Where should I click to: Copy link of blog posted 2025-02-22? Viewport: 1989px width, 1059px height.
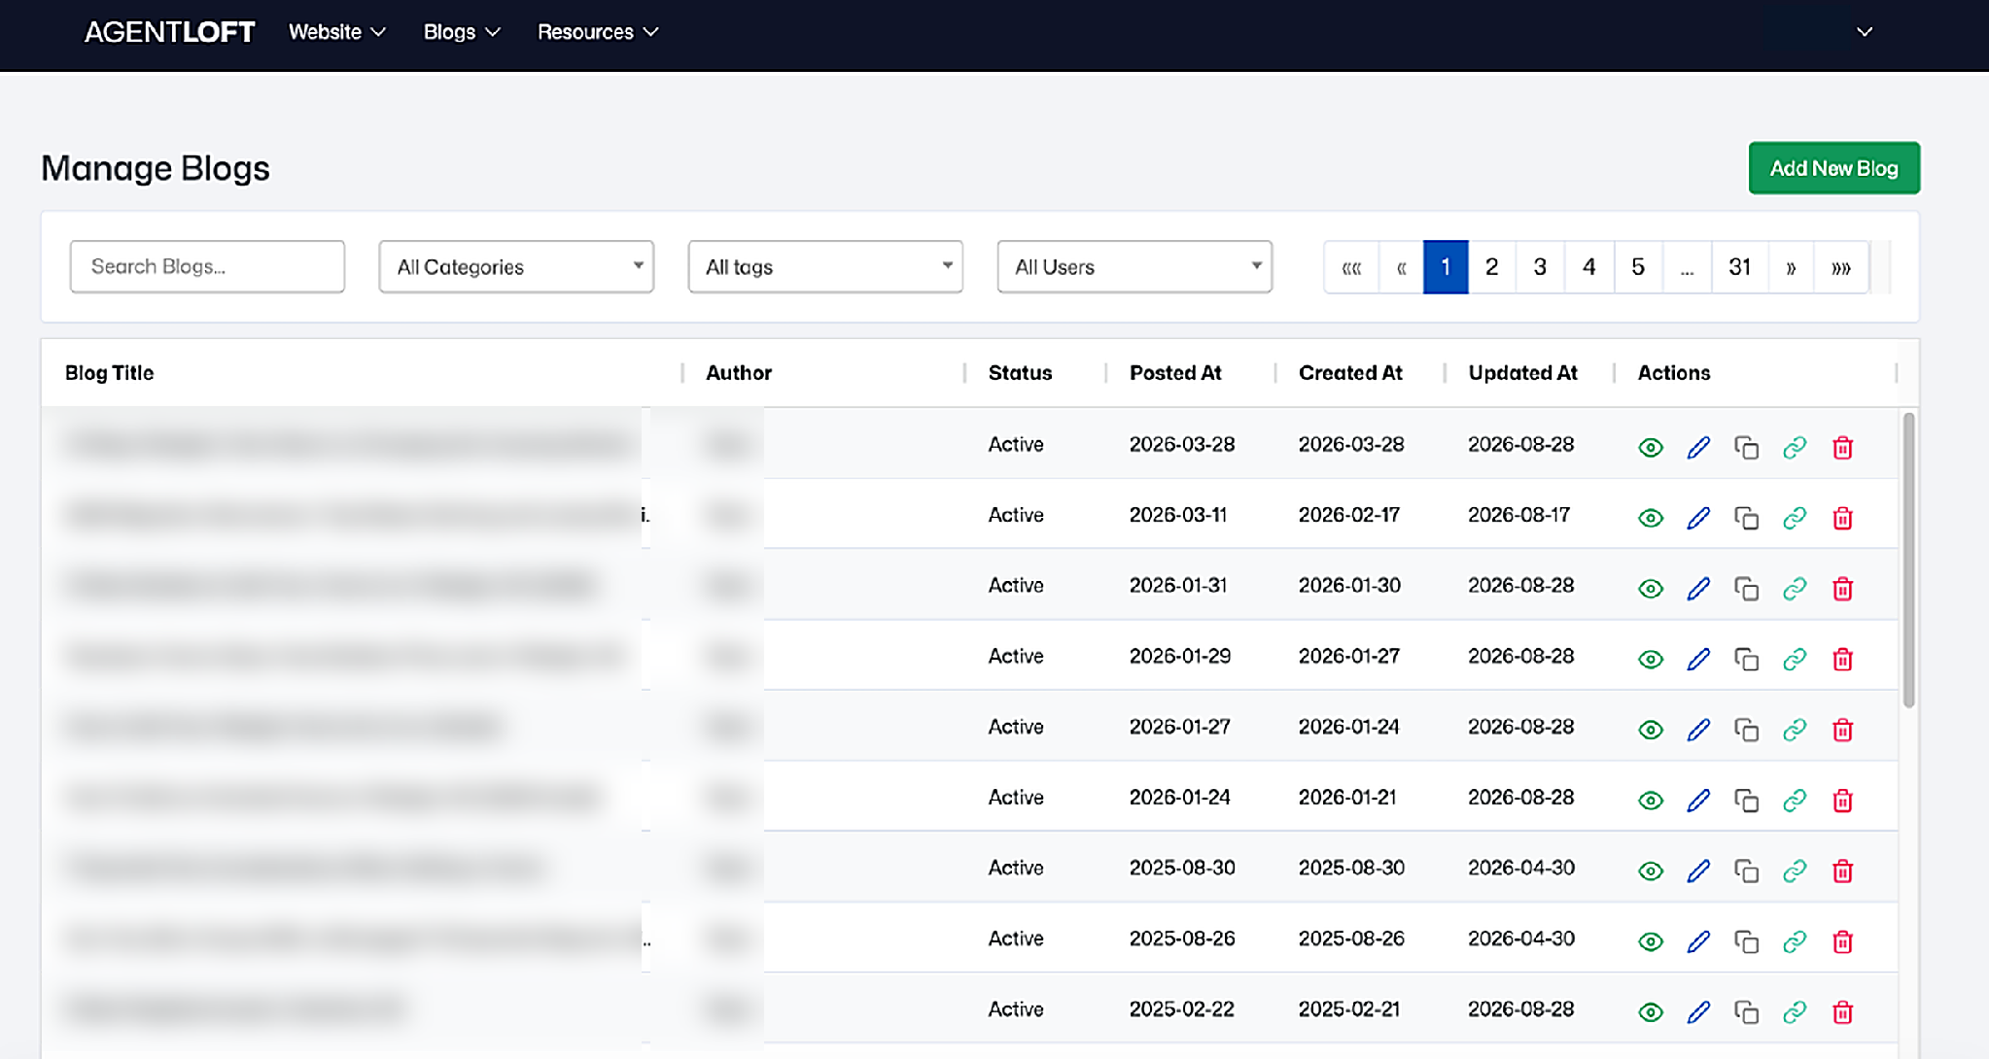[1795, 1012]
